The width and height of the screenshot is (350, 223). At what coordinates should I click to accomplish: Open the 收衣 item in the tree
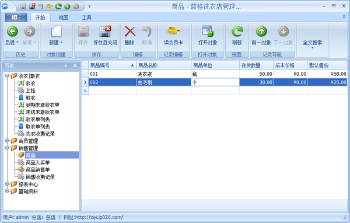point(30,83)
